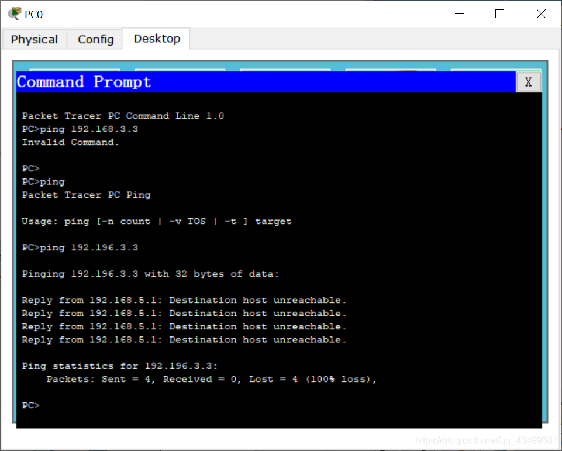The width and height of the screenshot is (562, 451).
Task: Click the Command Prompt title bar text
Action: [x=84, y=82]
